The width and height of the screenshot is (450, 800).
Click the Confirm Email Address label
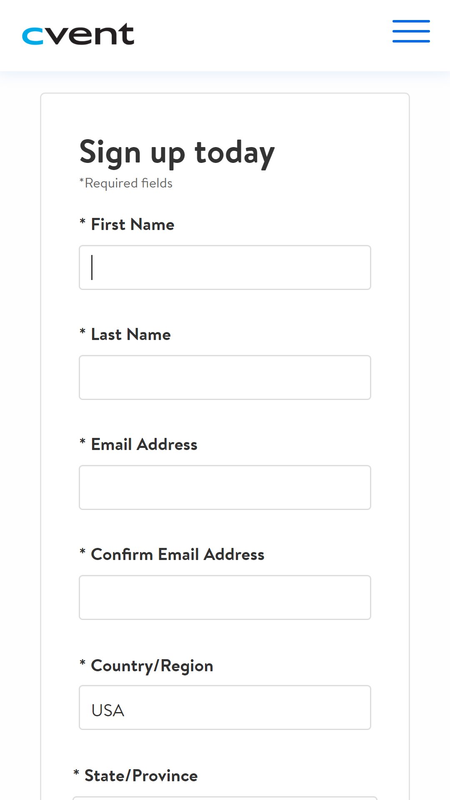177,555
